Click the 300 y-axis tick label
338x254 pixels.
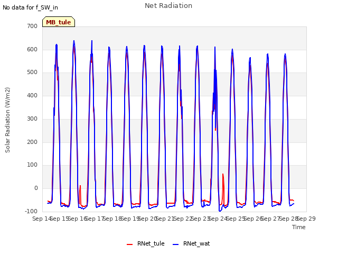click(32, 119)
